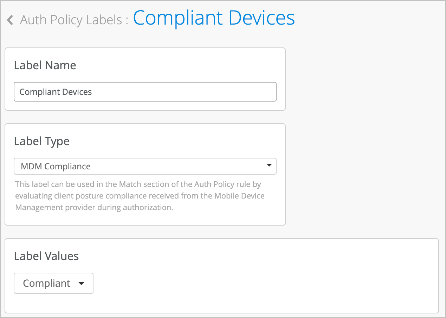Screen dimensions: 446x318
Task: Open the Label Type dropdown showing MDM Compliance
Action: coord(145,166)
